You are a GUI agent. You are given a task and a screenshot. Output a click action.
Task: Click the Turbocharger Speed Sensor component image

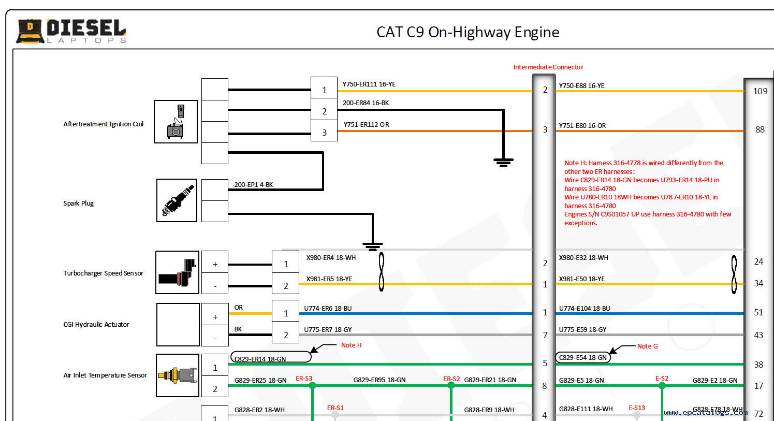177,272
